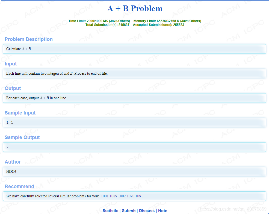Viewport: 269px width, 214px height.
Task: Click the sample input value '1 1'
Action: pos(10,123)
